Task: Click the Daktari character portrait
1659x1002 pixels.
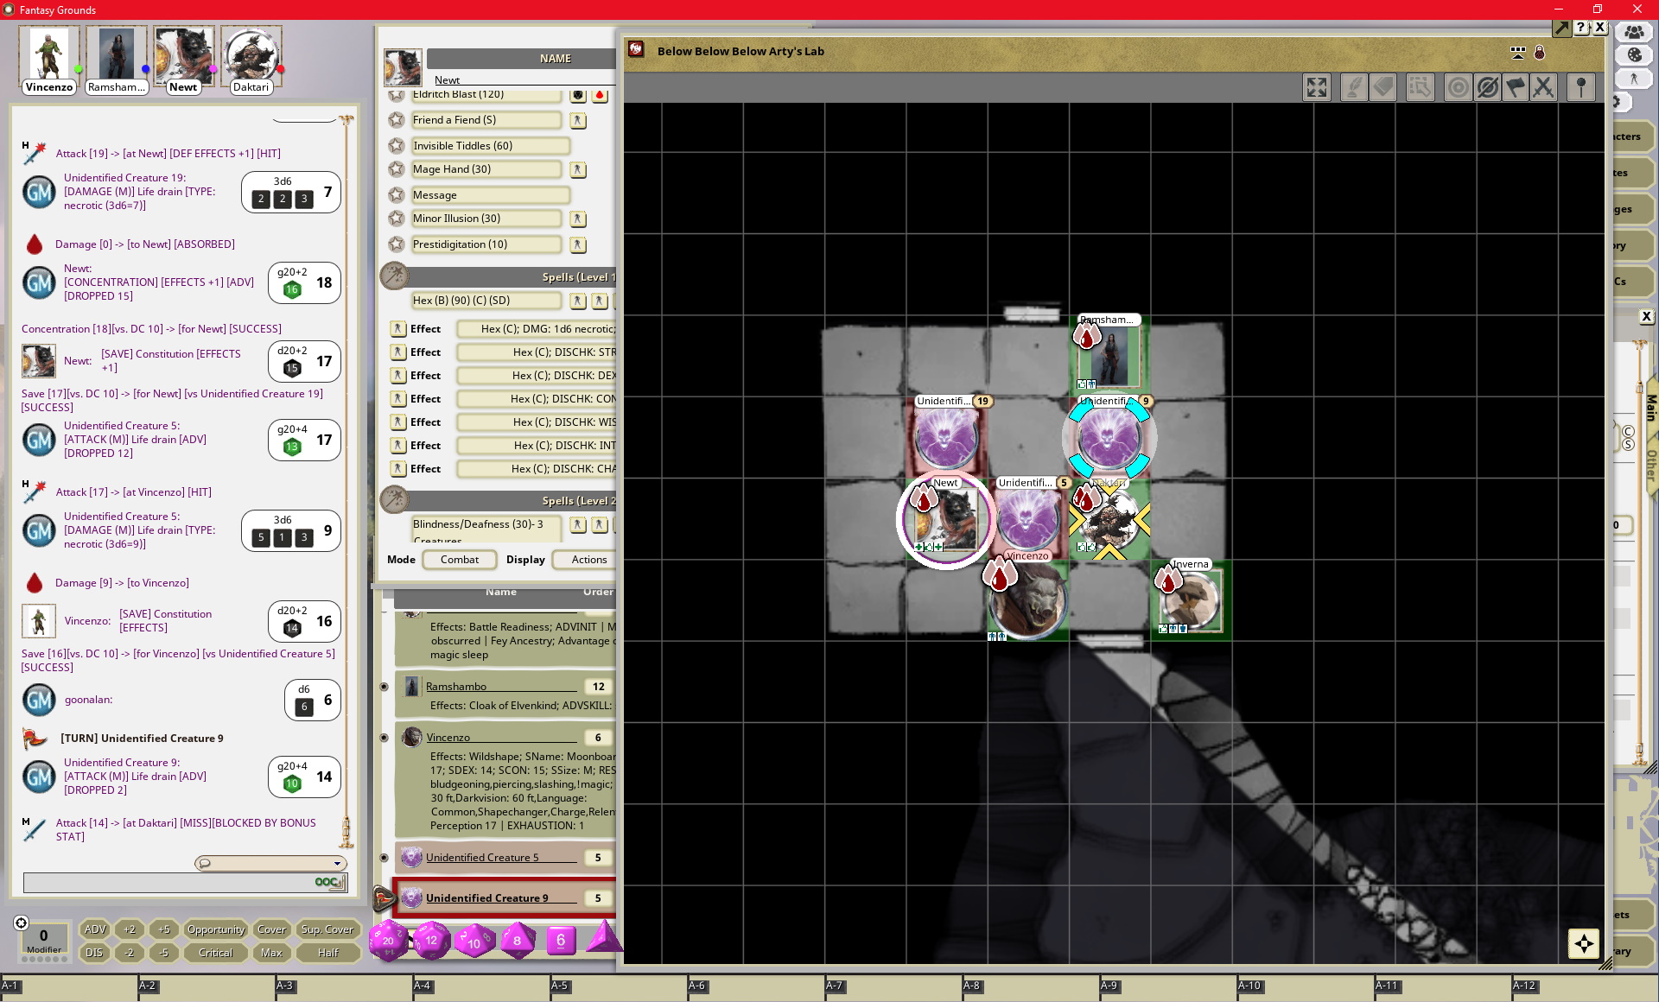Action: 251,54
